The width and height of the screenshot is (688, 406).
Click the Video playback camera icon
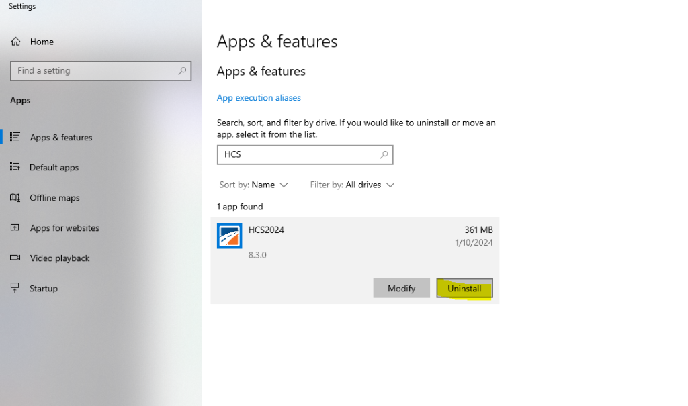tap(15, 258)
